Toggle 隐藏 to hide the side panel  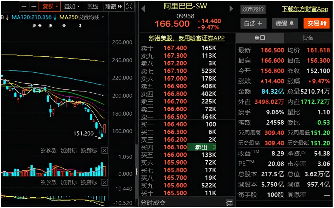tap(114, 6)
